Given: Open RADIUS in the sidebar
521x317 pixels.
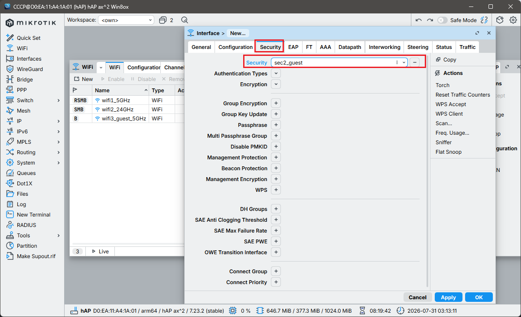Looking at the screenshot, I should 26,225.
